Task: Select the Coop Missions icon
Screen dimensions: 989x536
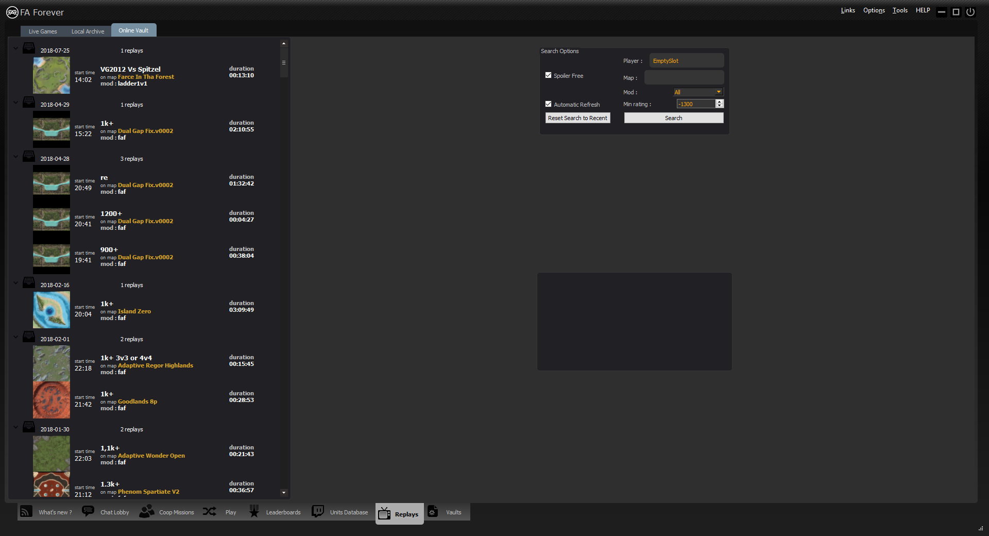Action: 146,512
